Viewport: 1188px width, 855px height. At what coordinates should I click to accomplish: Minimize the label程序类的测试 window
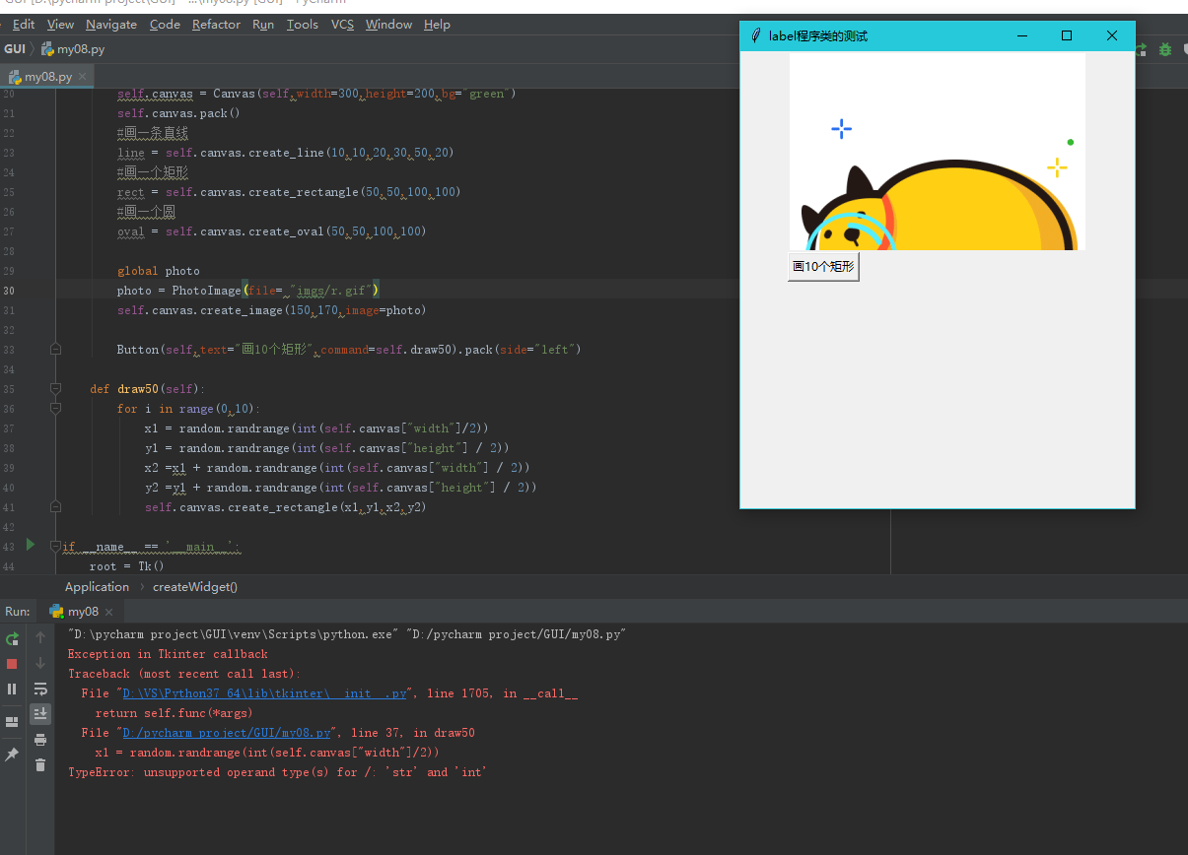tap(1021, 36)
